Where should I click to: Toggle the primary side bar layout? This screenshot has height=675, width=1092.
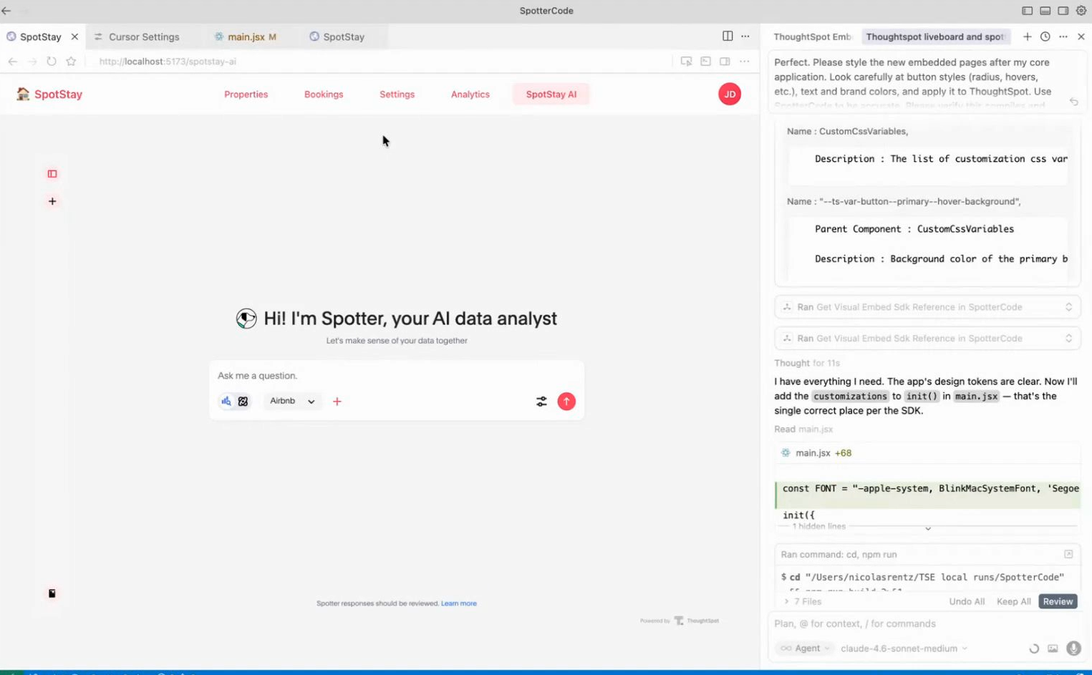pyautogui.click(x=1027, y=11)
